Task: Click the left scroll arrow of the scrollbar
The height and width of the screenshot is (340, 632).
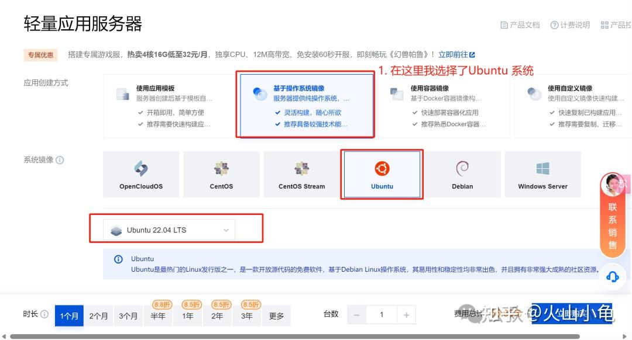Action: 4,336
